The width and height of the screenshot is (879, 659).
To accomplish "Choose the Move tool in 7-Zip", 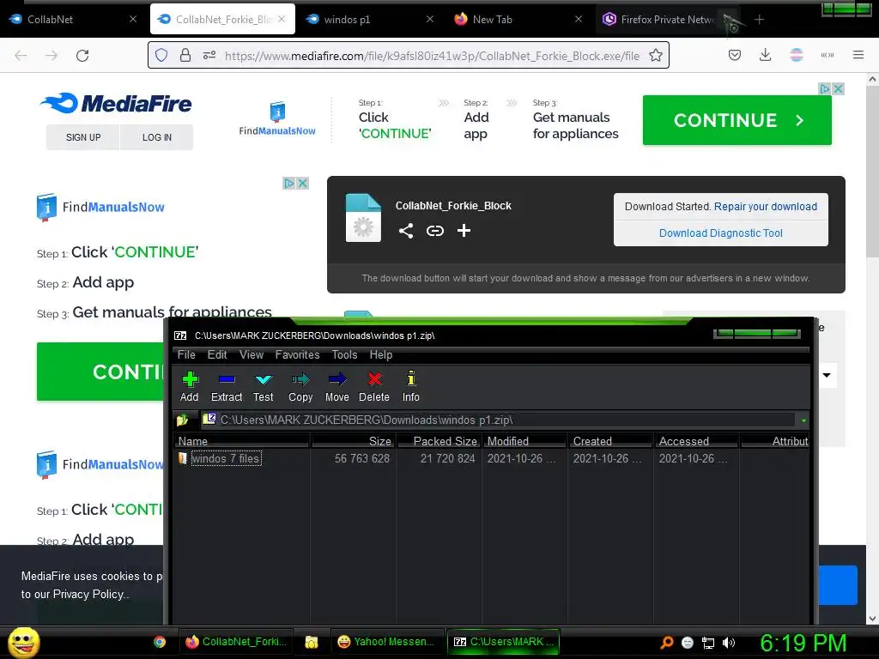I will 336,387.
